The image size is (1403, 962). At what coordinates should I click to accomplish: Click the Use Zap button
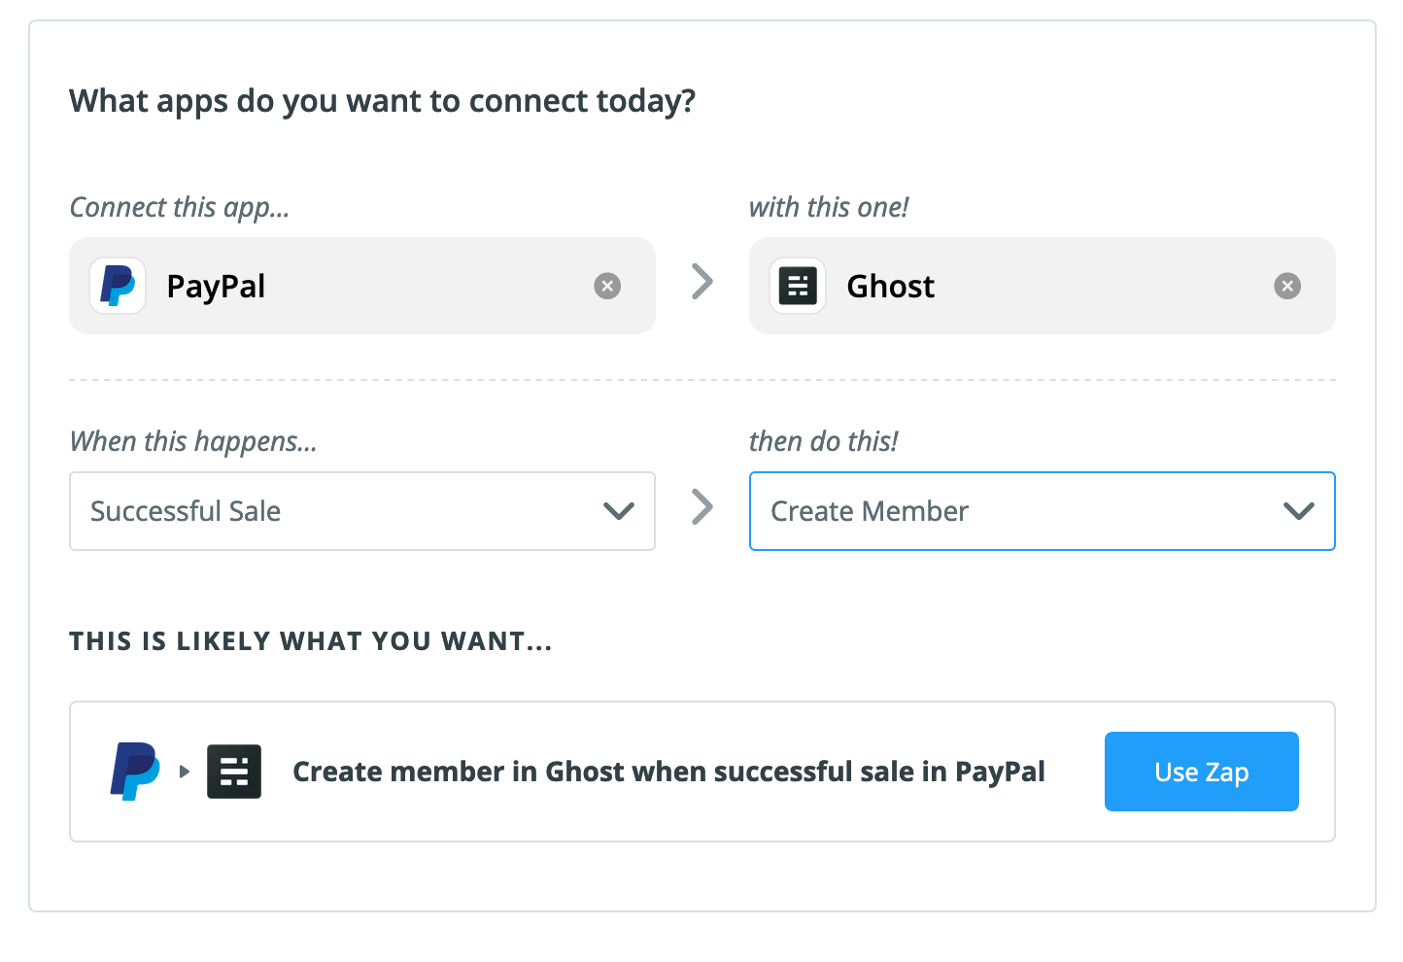1201,771
